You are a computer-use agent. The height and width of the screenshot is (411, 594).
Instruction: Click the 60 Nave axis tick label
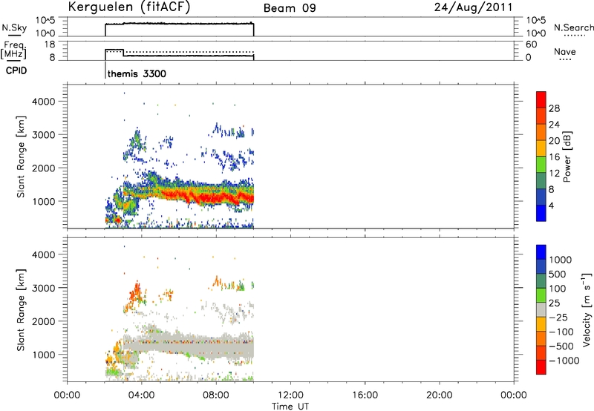point(531,45)
